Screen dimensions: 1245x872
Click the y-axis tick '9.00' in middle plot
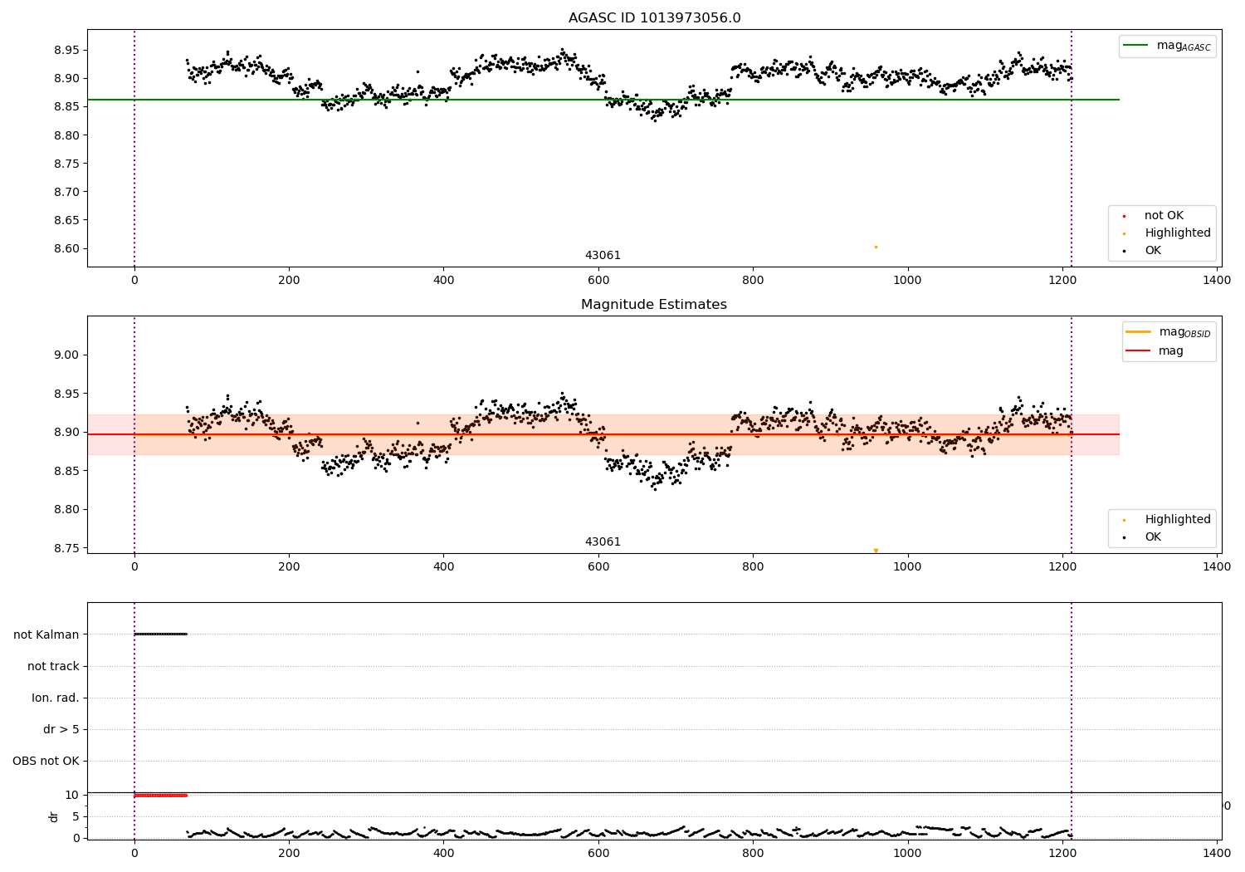click(66, 355)
